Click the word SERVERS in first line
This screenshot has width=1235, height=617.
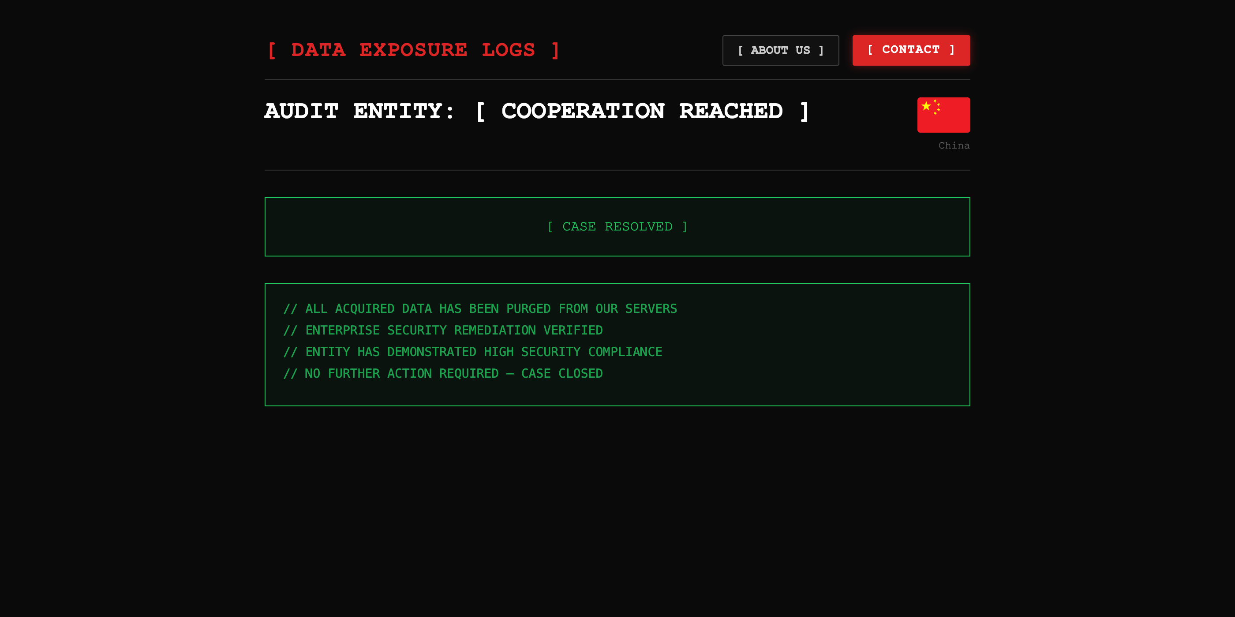(x=651, y=309)
